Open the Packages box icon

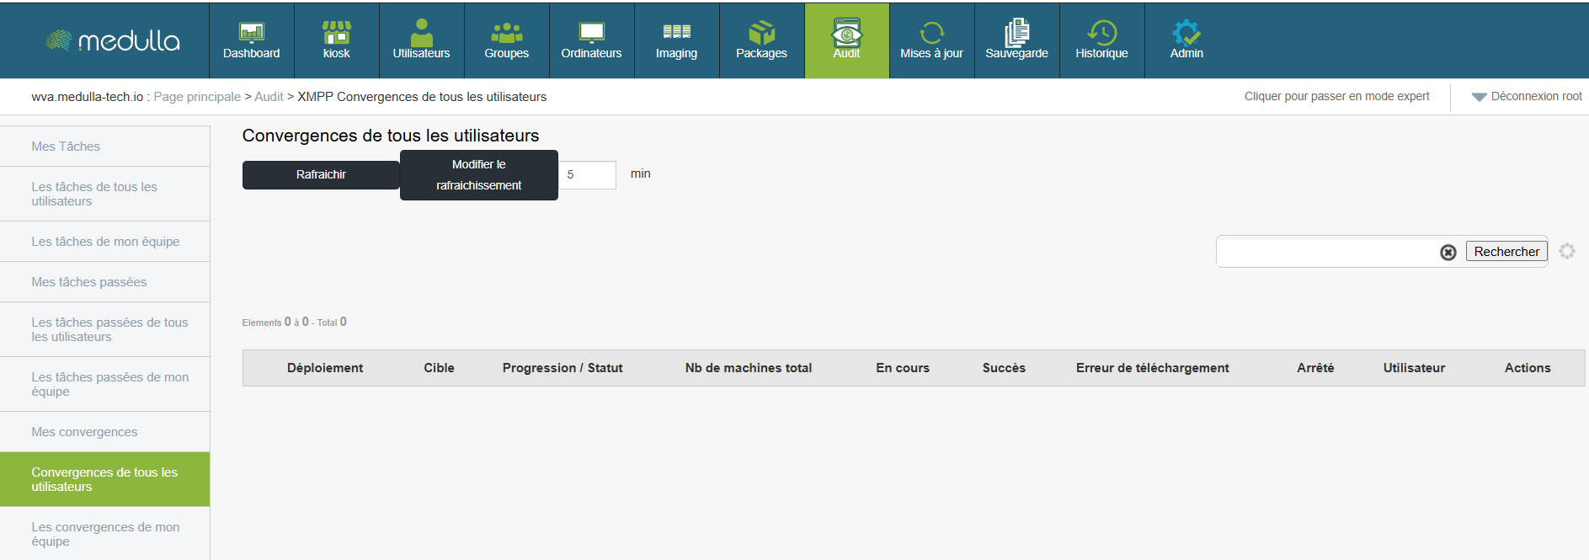(761, 33)
